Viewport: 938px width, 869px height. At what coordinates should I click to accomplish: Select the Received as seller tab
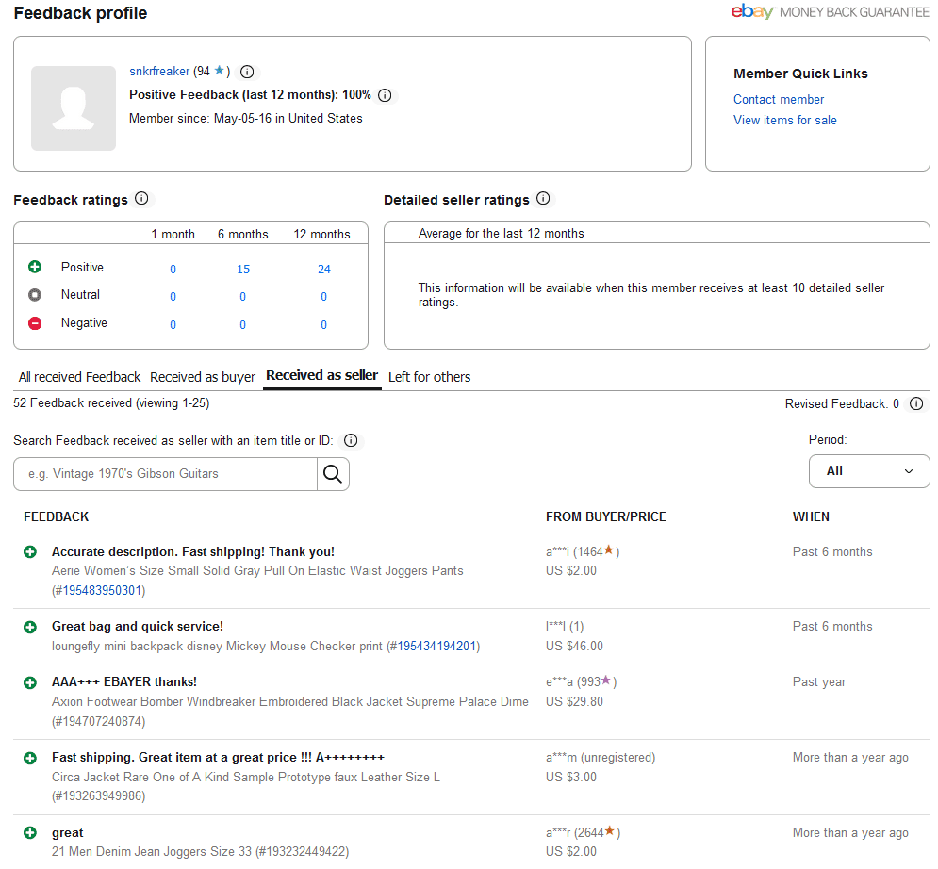[321, 375]
